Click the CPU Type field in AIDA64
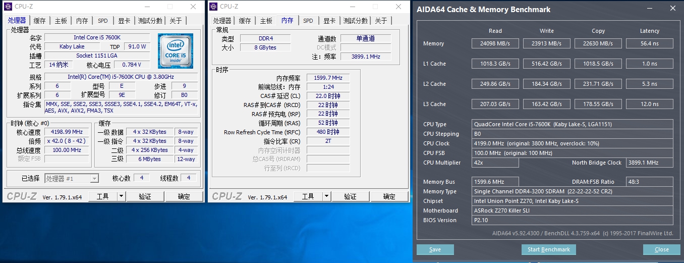Image resolution: width=684 pixels, height=263 pixels. (x=572, y=124)
